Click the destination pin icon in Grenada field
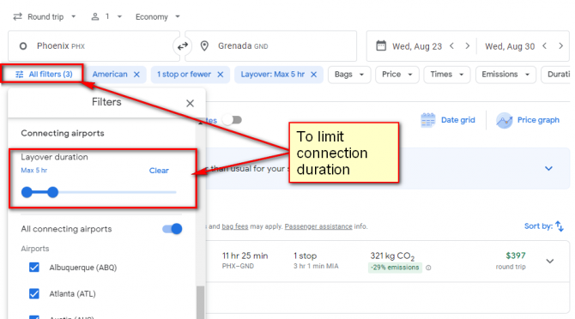Viewport: 575px width, 319px height. [204, 46]
